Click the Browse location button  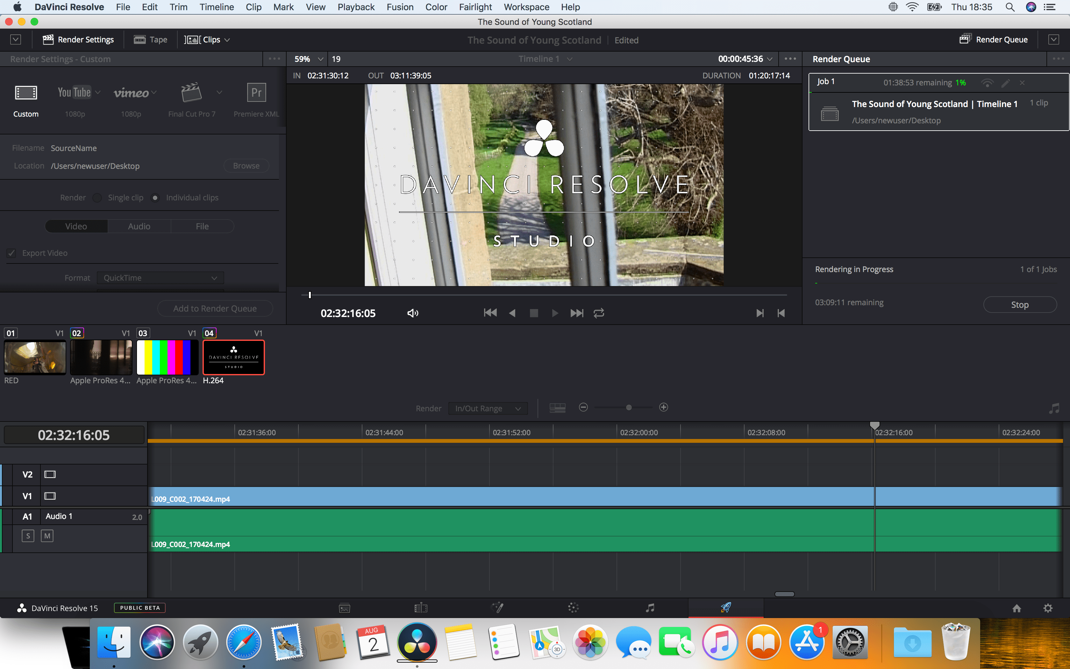[x=246, y=166]
